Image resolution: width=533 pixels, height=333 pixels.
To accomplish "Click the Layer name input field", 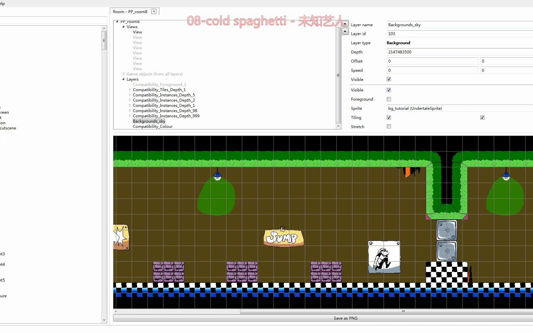I will point(460,25).
